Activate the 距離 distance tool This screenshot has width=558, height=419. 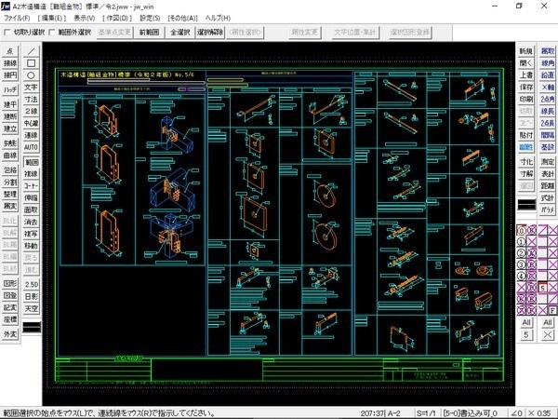pyautogui.click(x=548, y=185)
